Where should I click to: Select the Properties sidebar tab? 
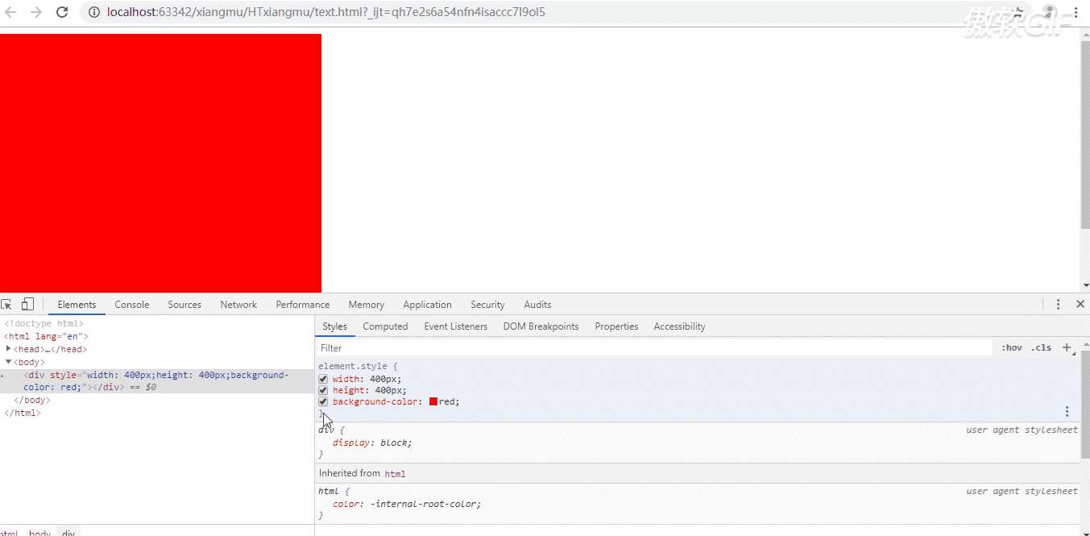pyautogui.click(x=616, y=326)
